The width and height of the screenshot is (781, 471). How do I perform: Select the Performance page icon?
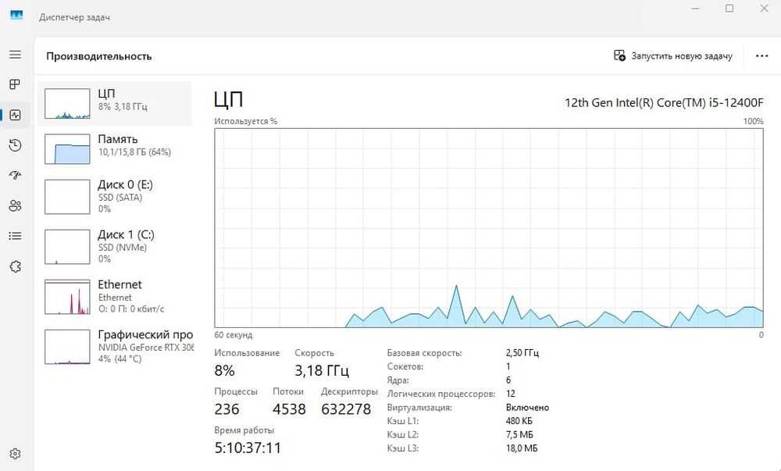[x=16, y=115]
